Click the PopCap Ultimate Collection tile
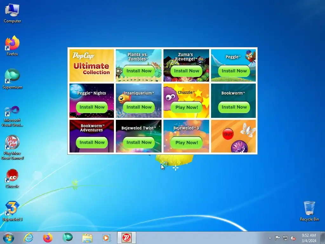 pyautogui.click(x=92, y=65)
